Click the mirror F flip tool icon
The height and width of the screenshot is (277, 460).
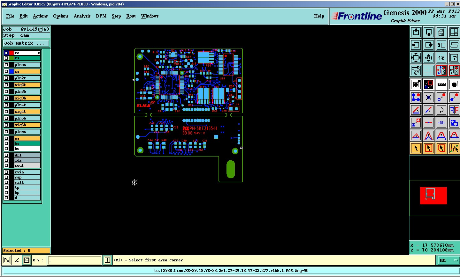(x=454, y=110)
